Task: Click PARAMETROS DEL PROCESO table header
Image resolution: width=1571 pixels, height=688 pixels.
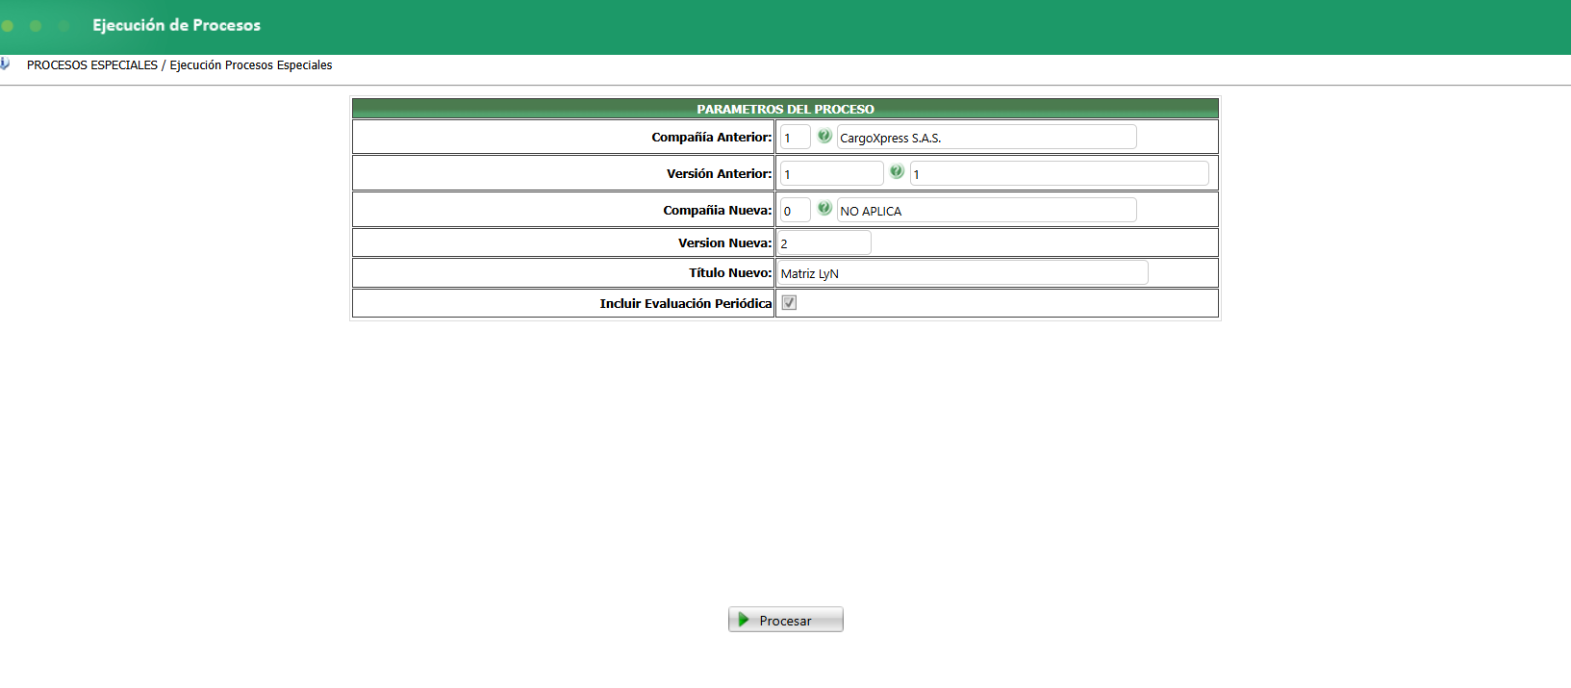Action: point(785,109)
